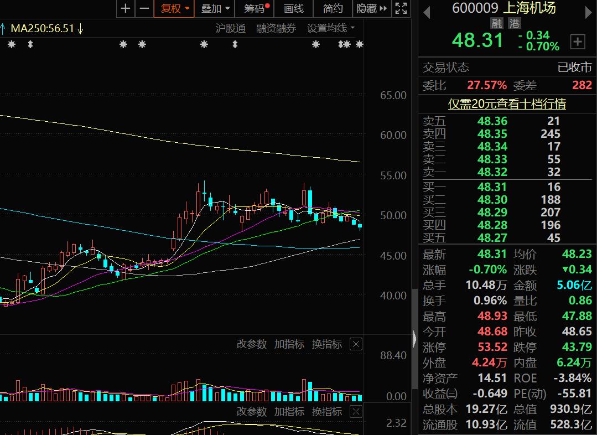
Task: Click the 港 badge
Action: [x=515, y=23]
